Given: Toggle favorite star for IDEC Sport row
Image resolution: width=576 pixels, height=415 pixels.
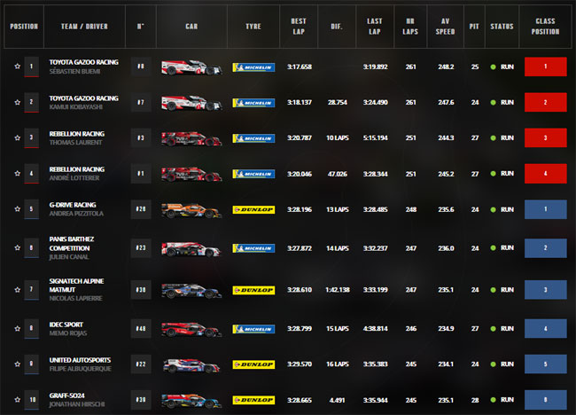Looking at the screenshot, I should point(17,329).
